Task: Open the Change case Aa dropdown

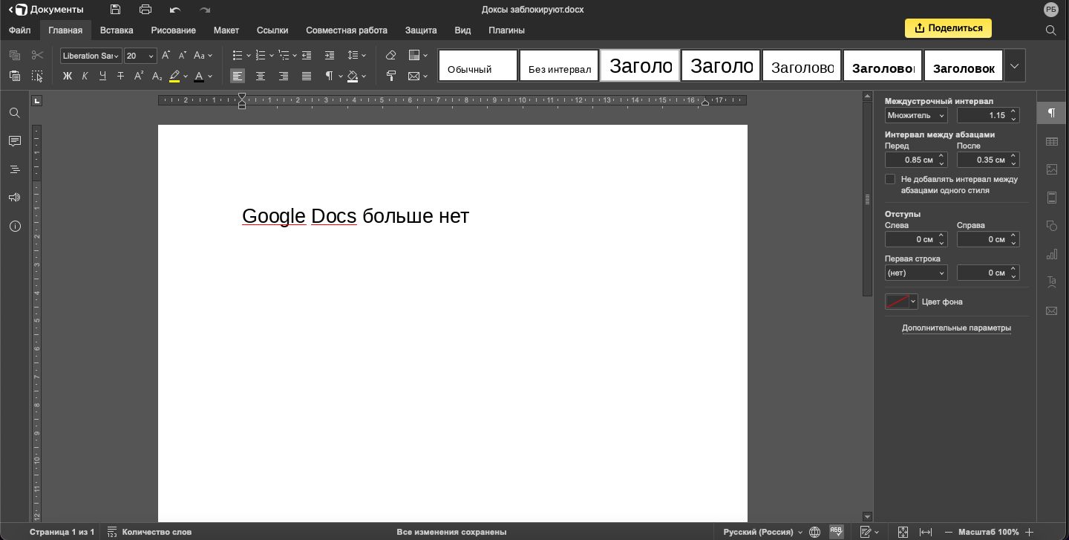Action: click(x=203, y=55)
